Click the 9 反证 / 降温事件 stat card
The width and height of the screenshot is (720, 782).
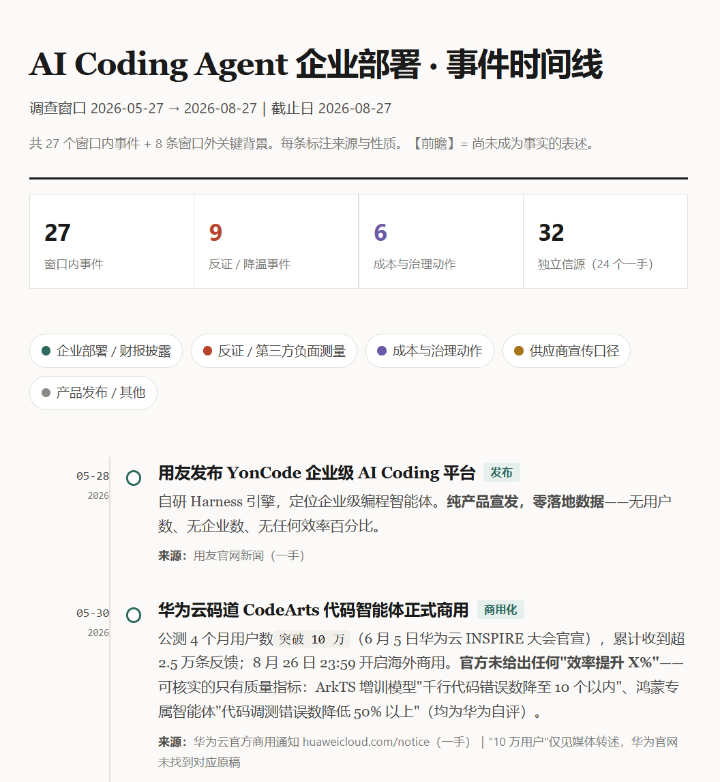coord(276,242)
